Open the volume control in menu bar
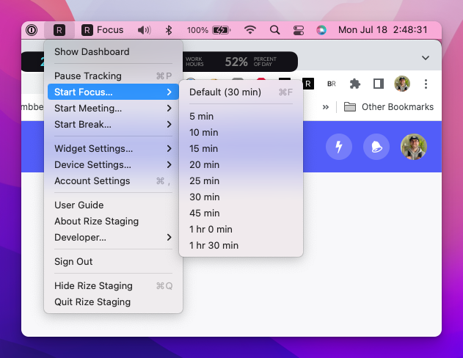463x358 pixels. pyautogui.click(x=145, y=30)
